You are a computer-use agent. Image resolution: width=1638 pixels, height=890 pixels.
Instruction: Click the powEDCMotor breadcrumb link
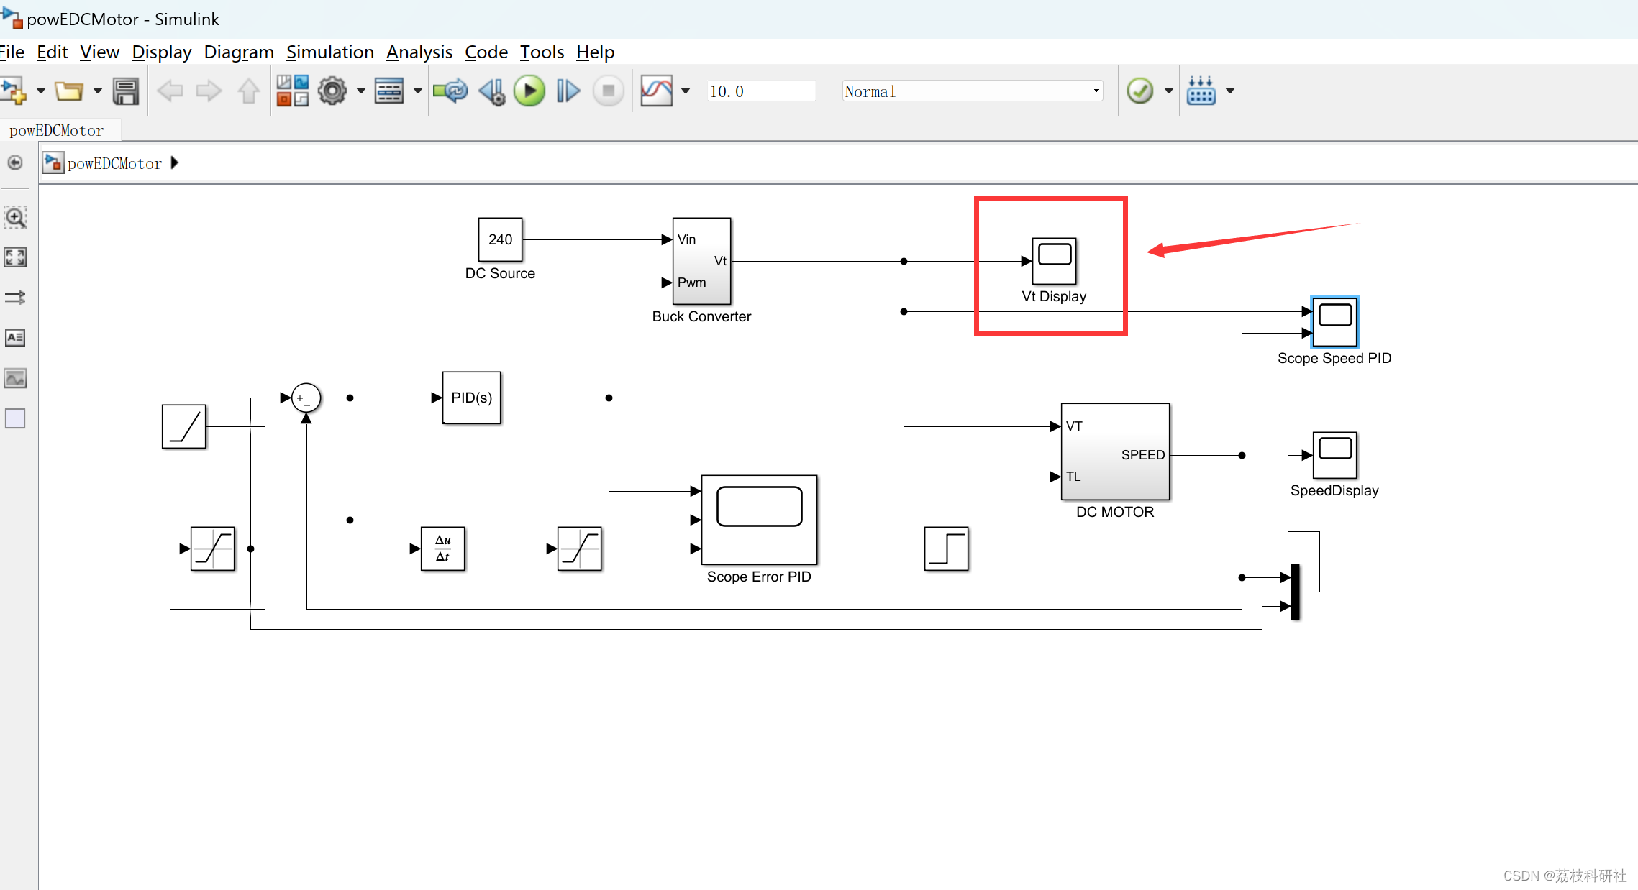coord(114,163)
